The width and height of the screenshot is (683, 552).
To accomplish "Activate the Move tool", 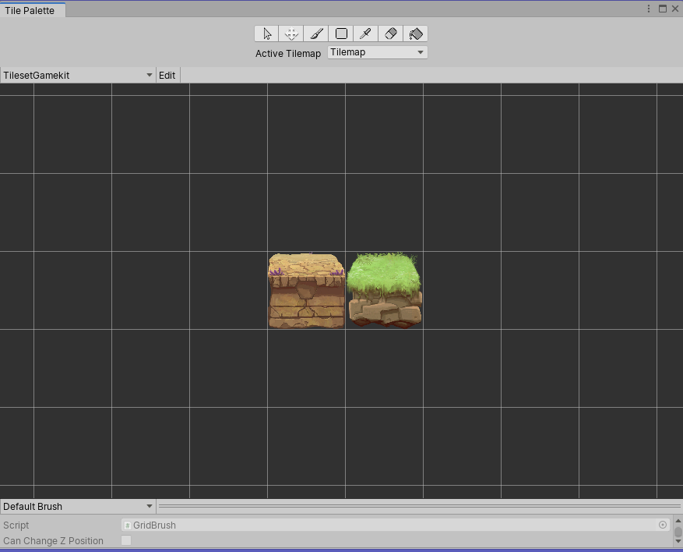I will pos(291,33).
